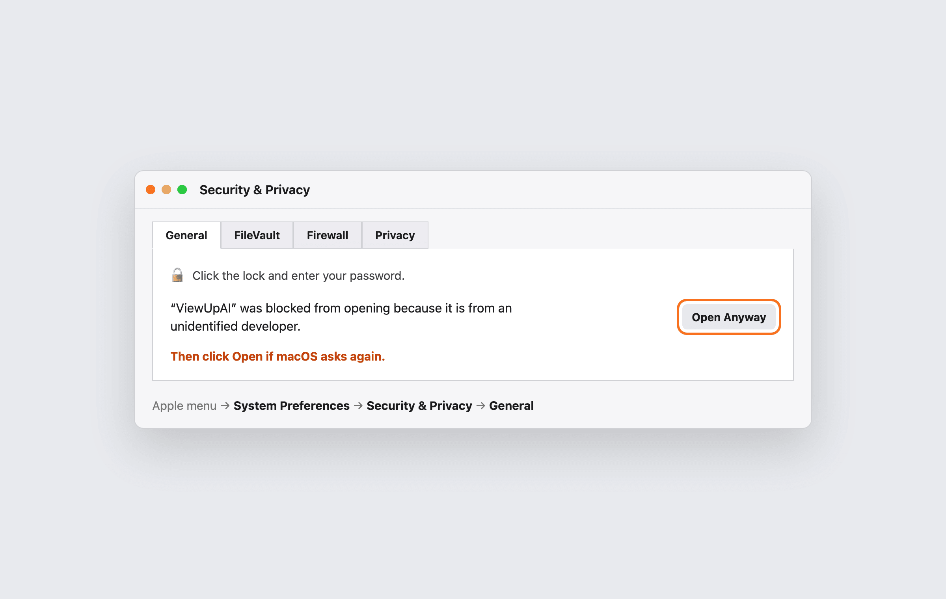Image resolution: width=946 pixels, height=599 pixels.
Task: Click "System Preferences" in the breadcrumb path
Action: 291,406
